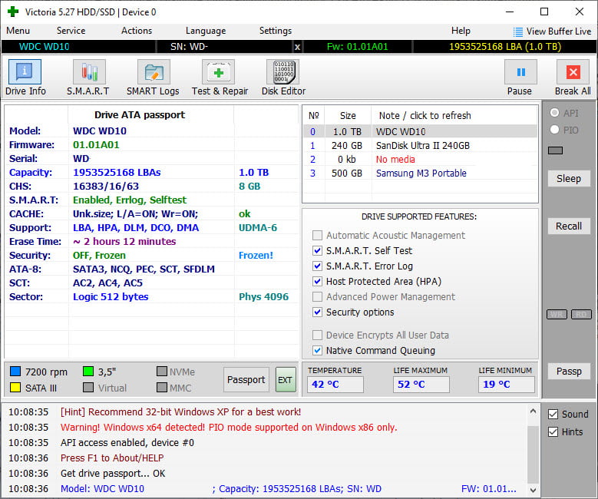Click the log scroll up arrow
598x499 pixels.
(533, 411)
